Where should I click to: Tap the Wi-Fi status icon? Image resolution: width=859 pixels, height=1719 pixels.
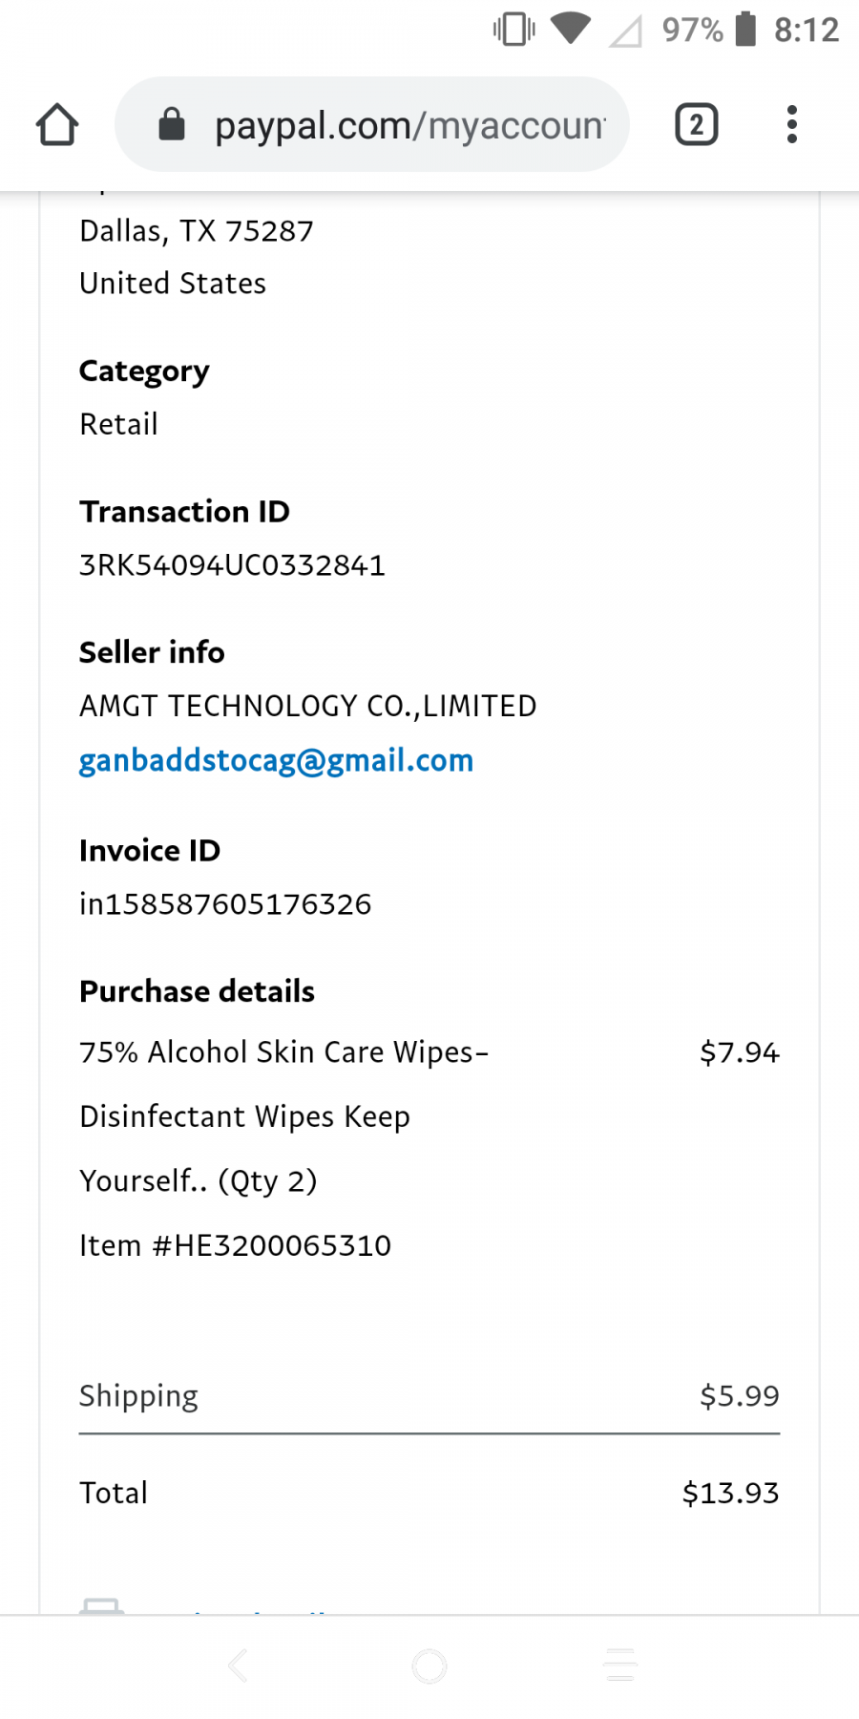point(571,29)
